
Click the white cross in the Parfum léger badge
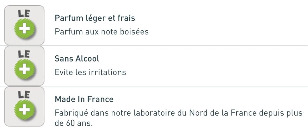24,29
